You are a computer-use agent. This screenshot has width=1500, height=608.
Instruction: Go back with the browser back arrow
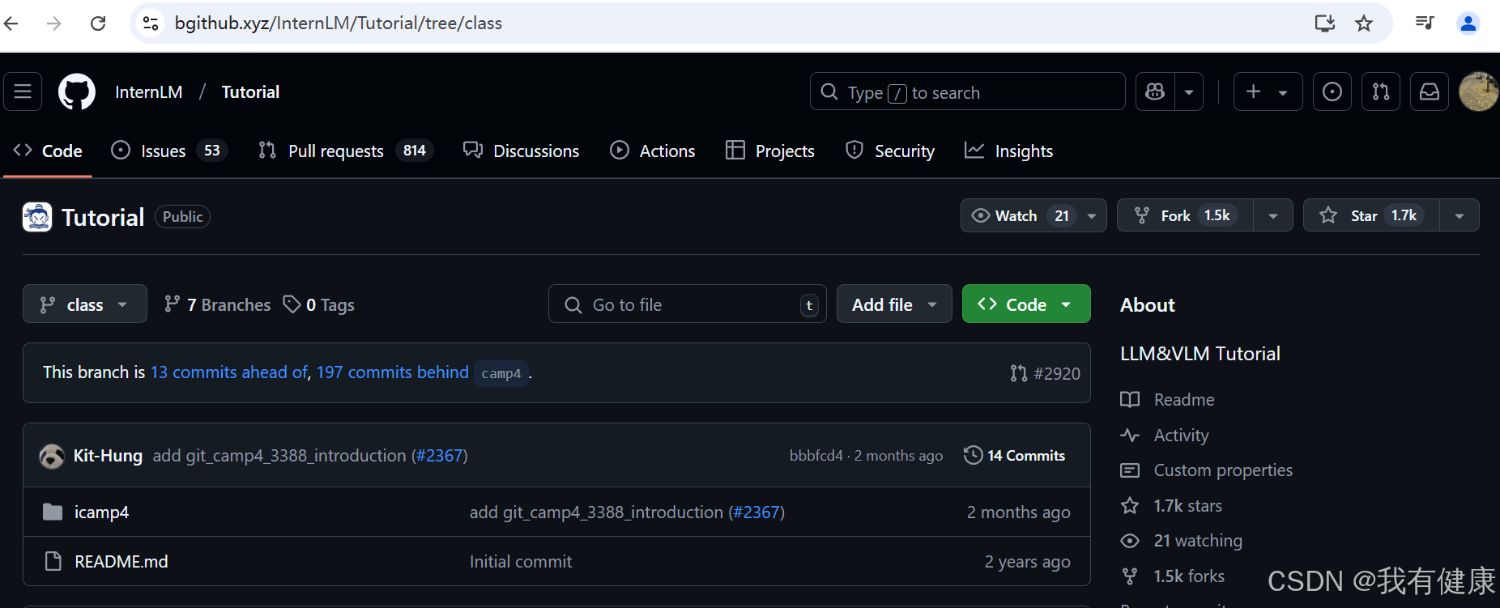(11, 23)
